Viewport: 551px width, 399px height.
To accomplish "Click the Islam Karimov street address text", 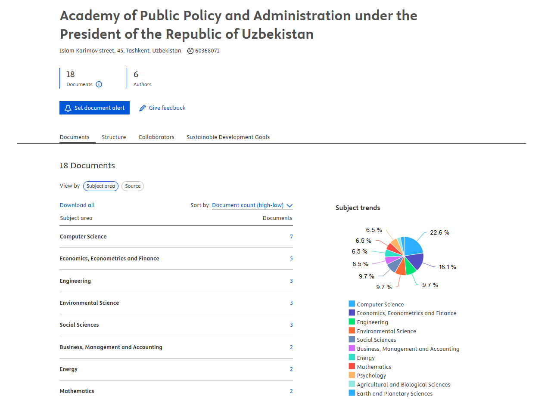I will [120, 51].
